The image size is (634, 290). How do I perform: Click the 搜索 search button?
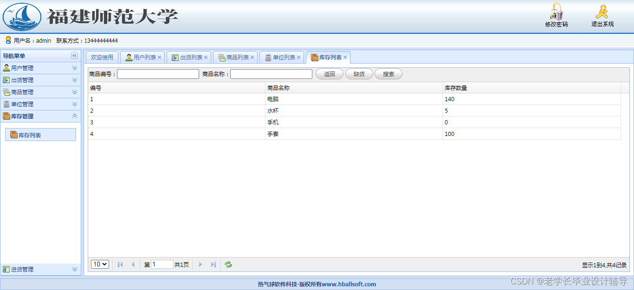pyautogui.click(x=388, y=74)
